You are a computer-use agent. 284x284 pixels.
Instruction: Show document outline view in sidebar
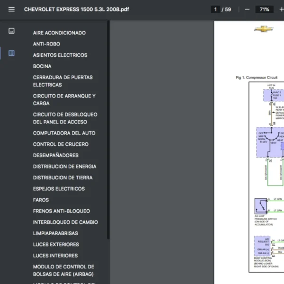point(11,53)
